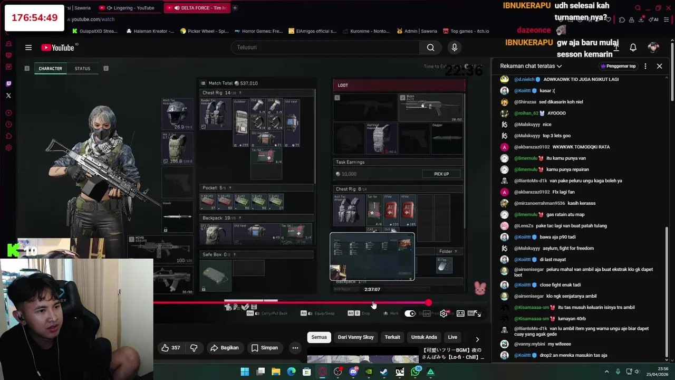This screenshot has width=675, height=380.
Task: Open Discord from the taskbar
Action: (x=353, y=372)
